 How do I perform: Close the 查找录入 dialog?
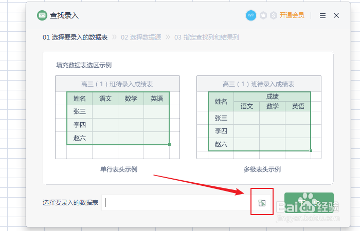(x=336, y=15)
